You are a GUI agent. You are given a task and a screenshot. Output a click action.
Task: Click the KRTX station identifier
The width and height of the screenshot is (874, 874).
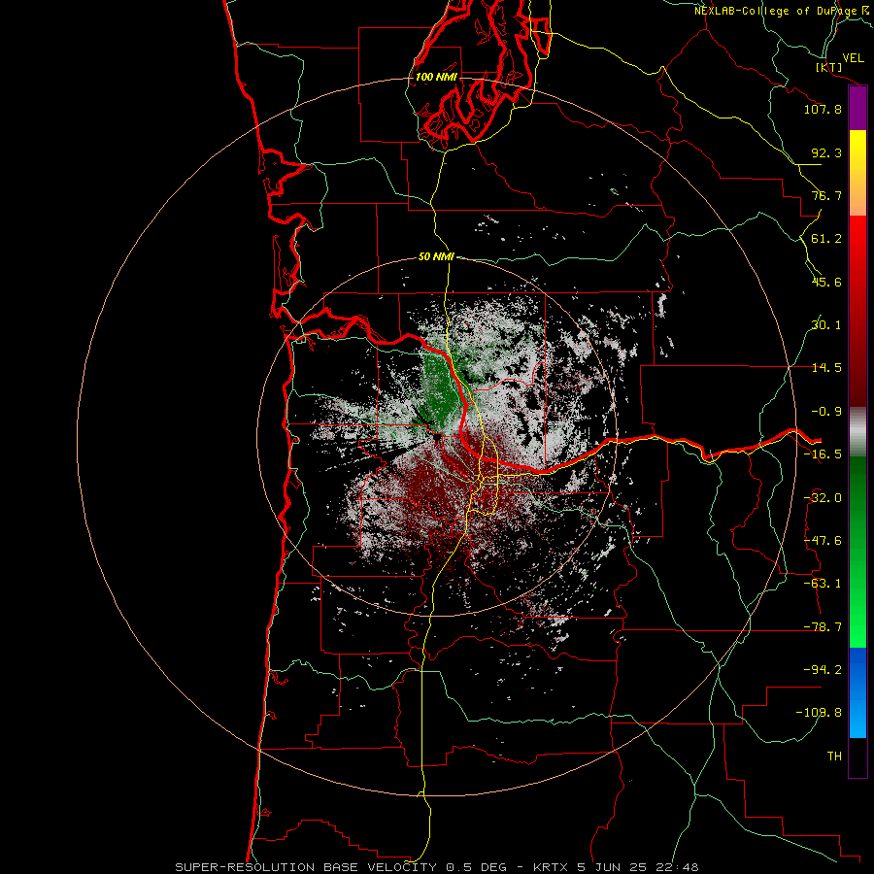(x=551, y=867)
